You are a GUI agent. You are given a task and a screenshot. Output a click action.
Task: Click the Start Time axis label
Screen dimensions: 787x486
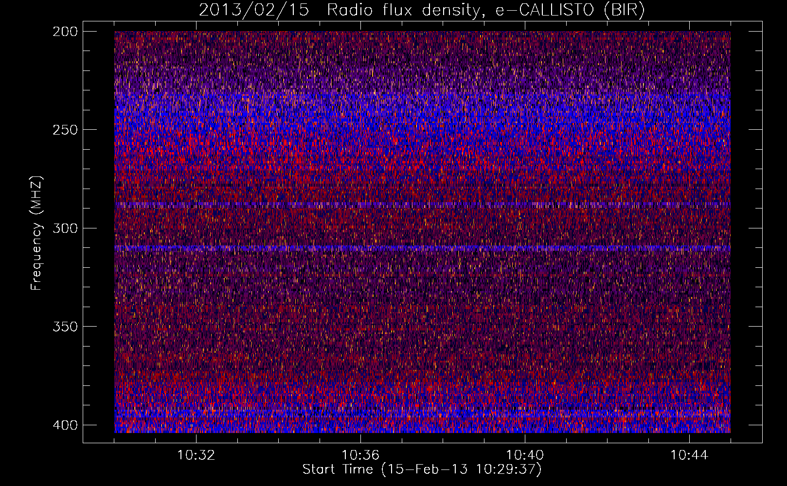click(422, 469)
